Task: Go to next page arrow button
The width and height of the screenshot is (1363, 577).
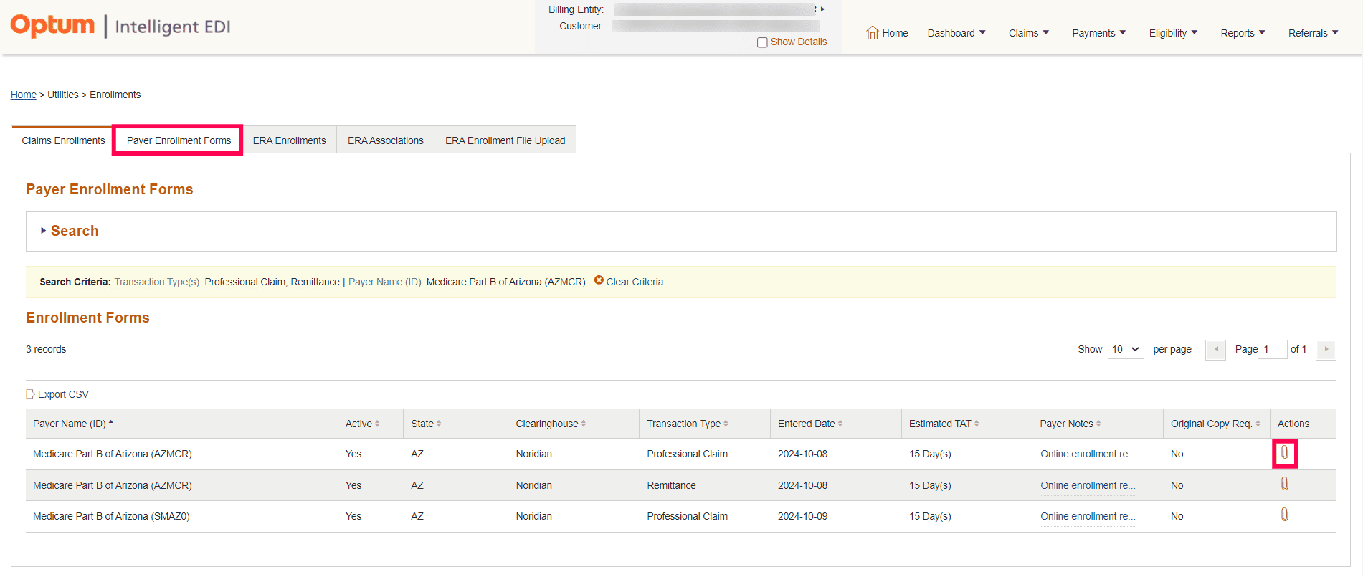Action: point(1326,349)
